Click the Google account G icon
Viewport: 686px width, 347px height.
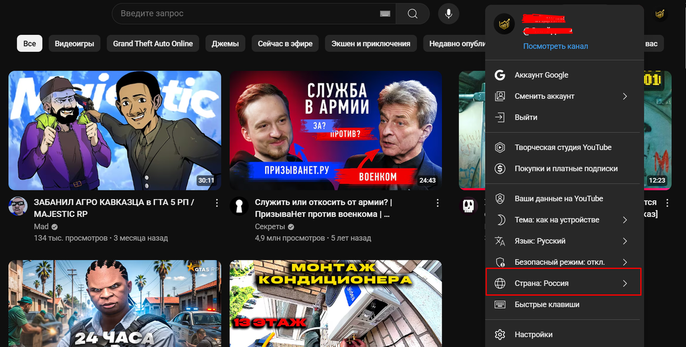point(500,75)
